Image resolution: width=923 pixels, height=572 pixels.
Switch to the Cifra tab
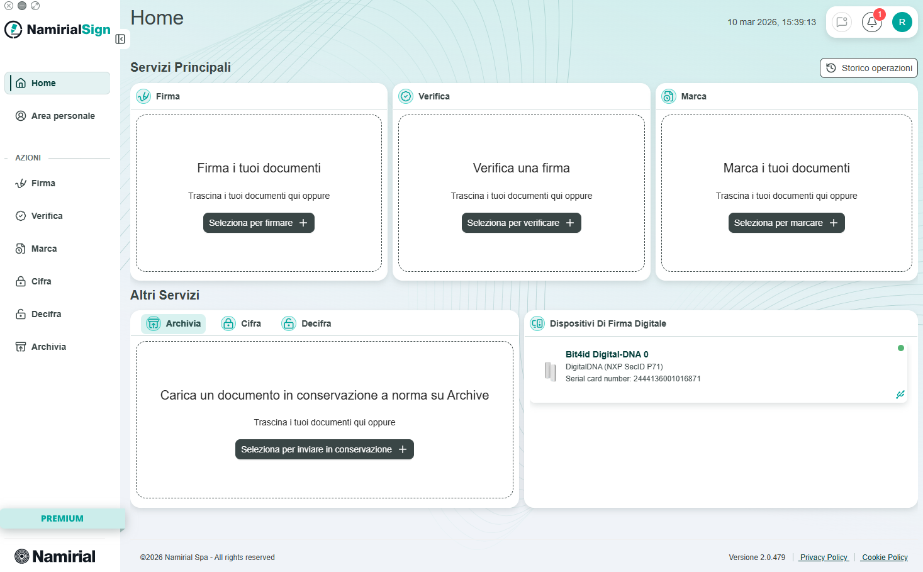241,323
